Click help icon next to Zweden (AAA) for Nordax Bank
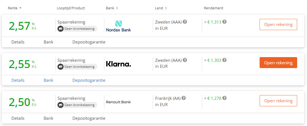 pos(185,22)
